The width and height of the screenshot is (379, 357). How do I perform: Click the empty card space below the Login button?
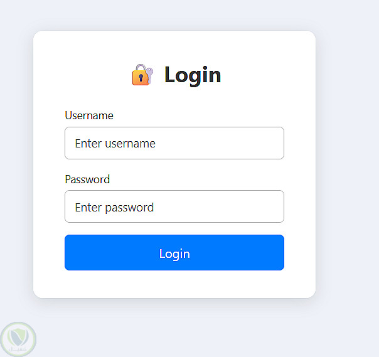point(174,284)
